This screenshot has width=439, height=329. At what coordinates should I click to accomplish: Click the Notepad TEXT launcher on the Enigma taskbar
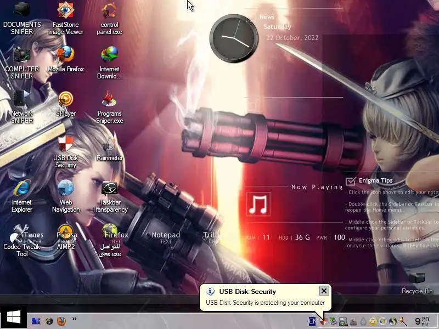click(166, 237)
